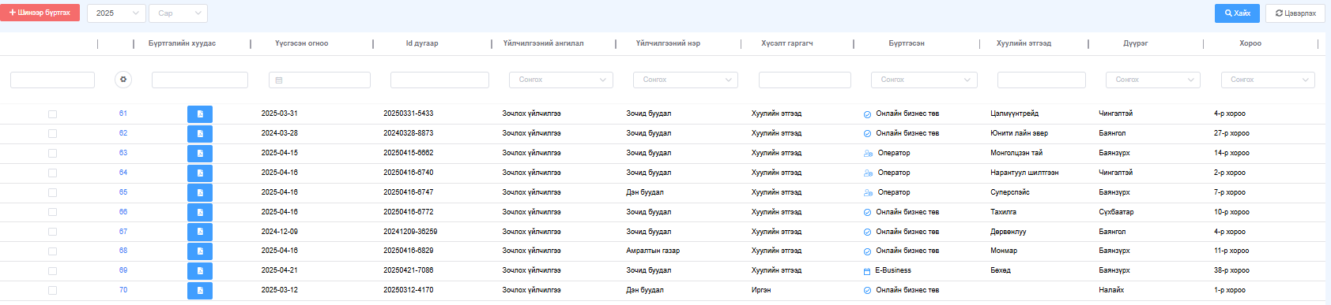The width and height of the screenshot is (1331, 305).
Task: Click the Цэвэрлэх clear button
Action: coord(1295,13)
